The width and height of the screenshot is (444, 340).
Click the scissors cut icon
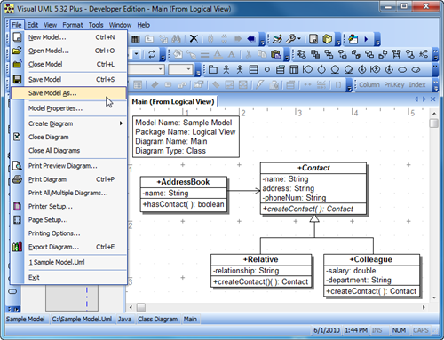tap(249, 54)
